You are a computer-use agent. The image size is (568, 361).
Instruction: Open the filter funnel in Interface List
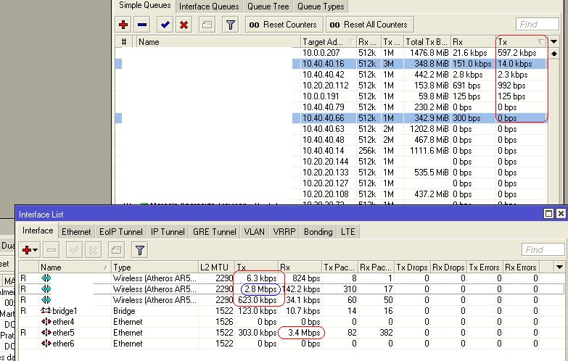coord(140,250)
